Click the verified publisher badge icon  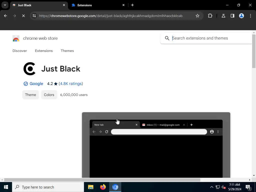26,84
